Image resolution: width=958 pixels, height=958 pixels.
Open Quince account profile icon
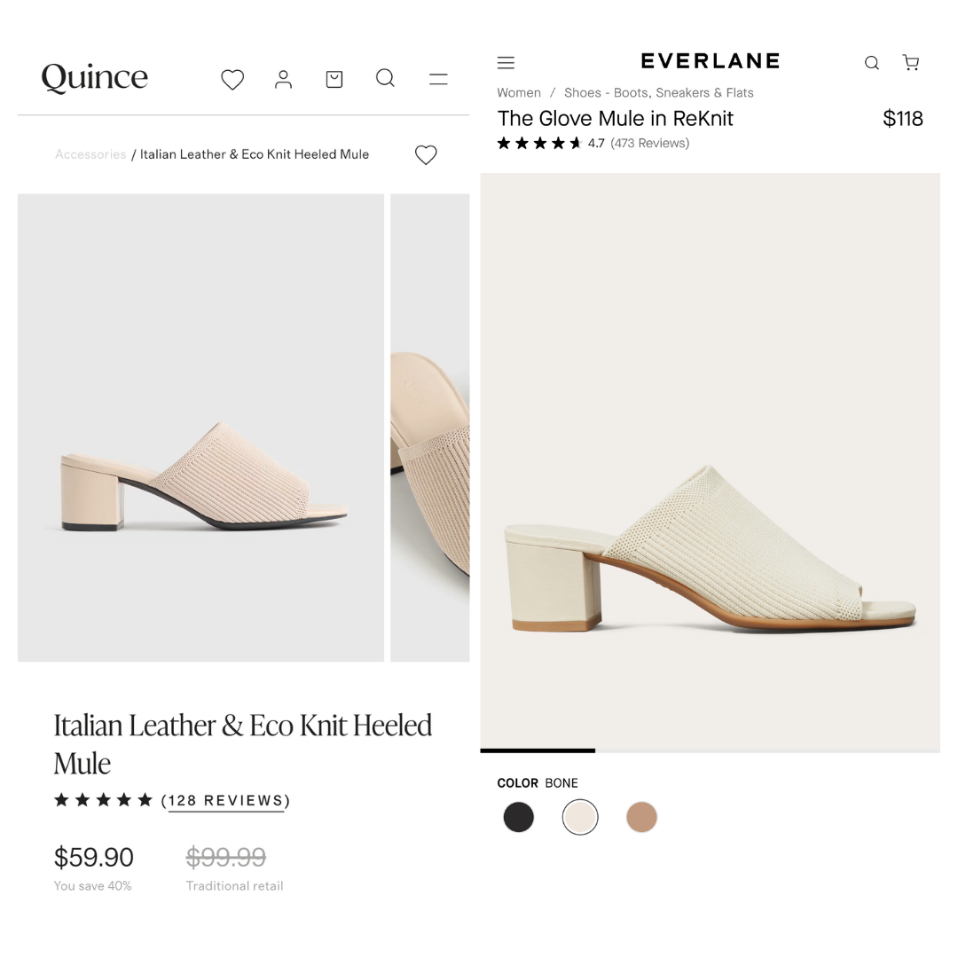click(x=284, y=80)
